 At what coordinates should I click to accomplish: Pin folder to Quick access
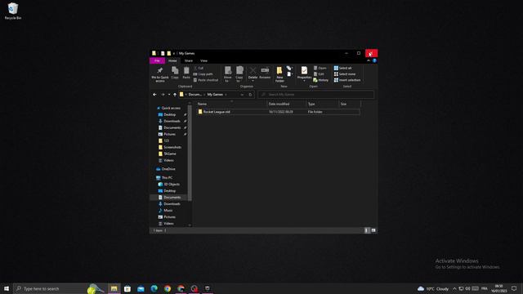point(160,74)
